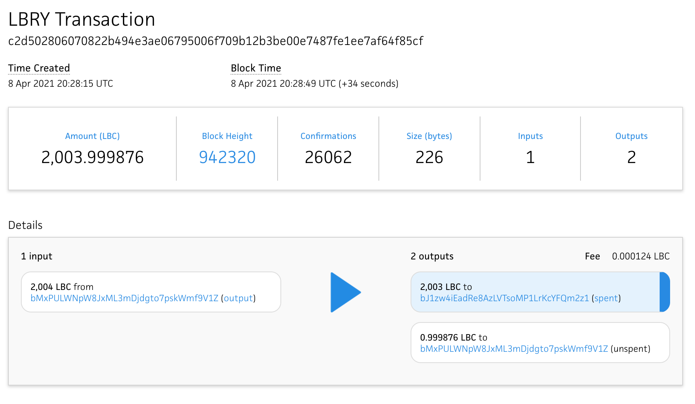
Task: Open block height 942320 link
Action: [227, 157]
